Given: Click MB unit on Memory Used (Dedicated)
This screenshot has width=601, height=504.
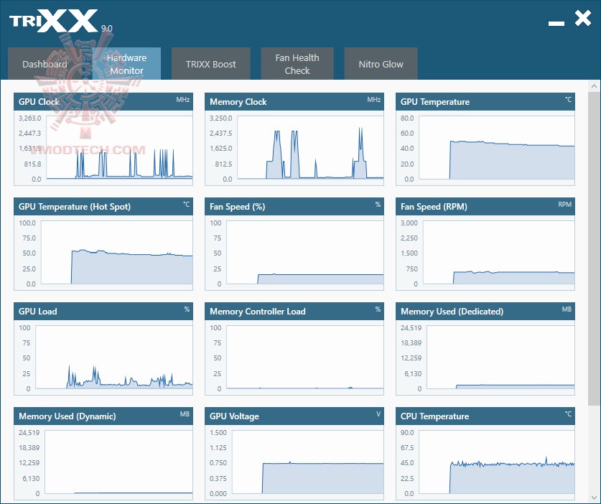Looking at the screenshot, I should point(567,309).
